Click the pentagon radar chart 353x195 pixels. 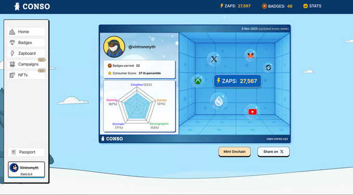[137, 105]
